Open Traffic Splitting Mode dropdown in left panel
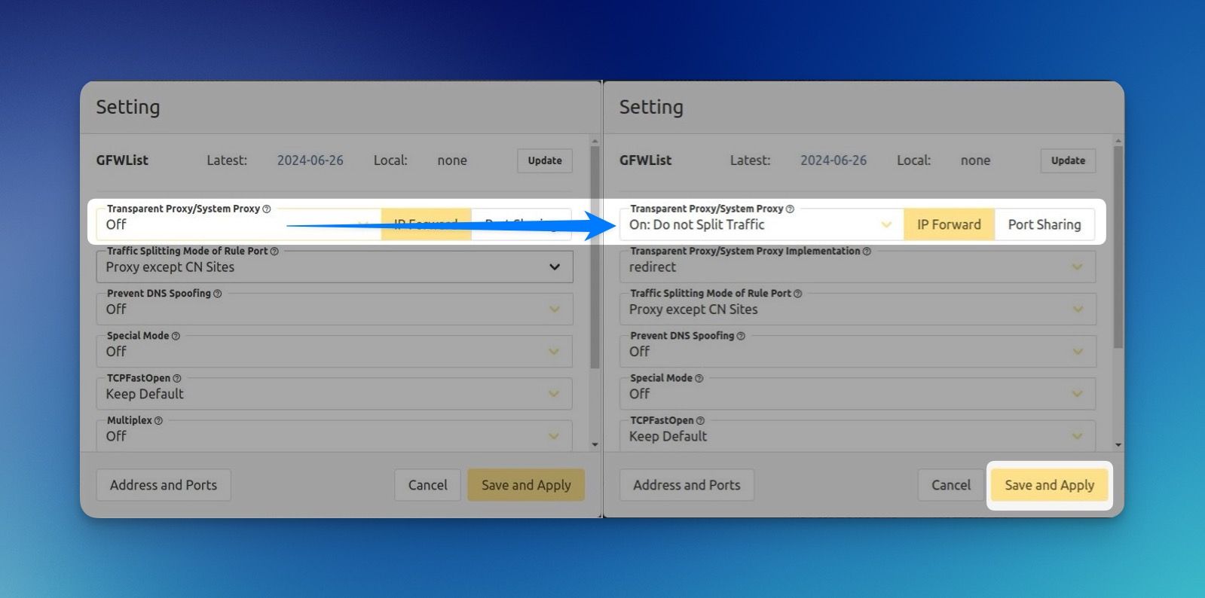This screenshot has height=598, width=1205. (x=333, y=267)
